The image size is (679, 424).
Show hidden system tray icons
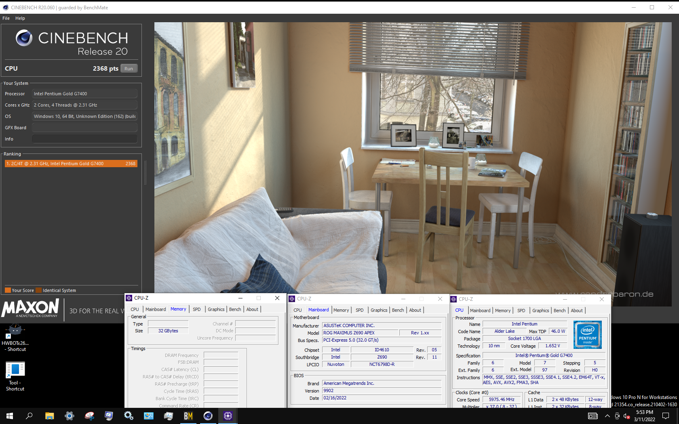coord(607,416)
